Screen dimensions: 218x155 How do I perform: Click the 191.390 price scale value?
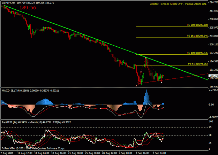213,70
